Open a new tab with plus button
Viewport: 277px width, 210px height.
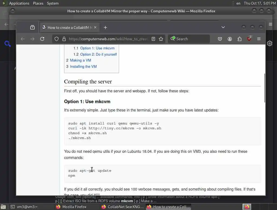pyautogui.click(x=105, y=28)
